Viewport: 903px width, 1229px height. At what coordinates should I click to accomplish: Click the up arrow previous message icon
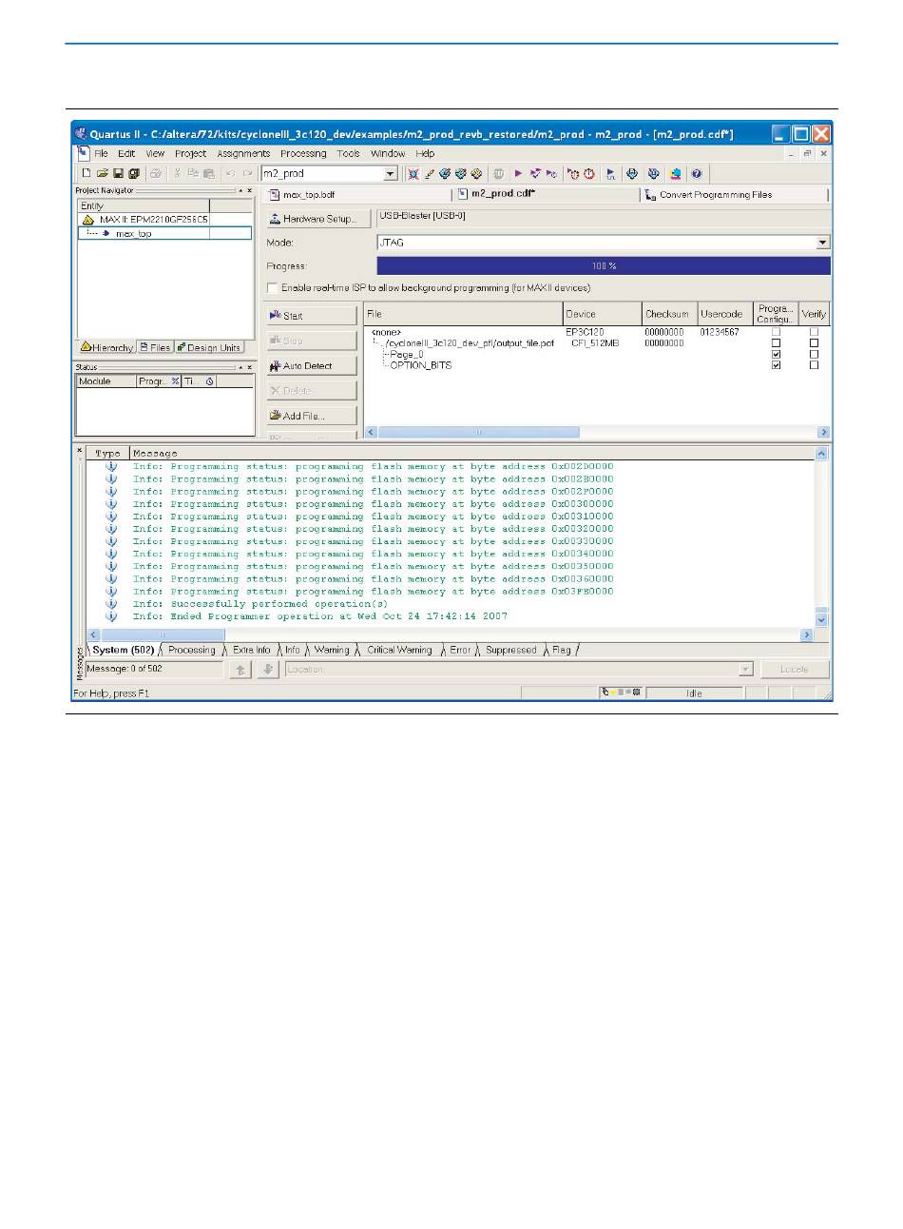(x=241, y=670)
